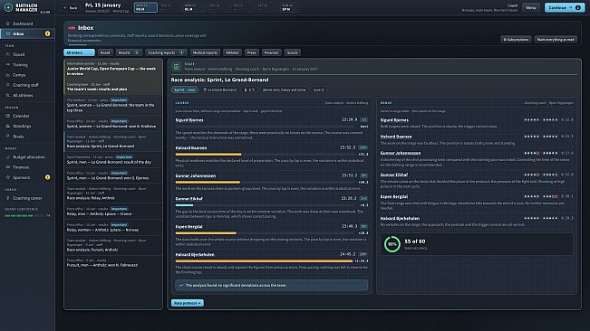Screen dimensions: 590x331
Task: Select the Scouts filter tab
Action: (293, 52)
